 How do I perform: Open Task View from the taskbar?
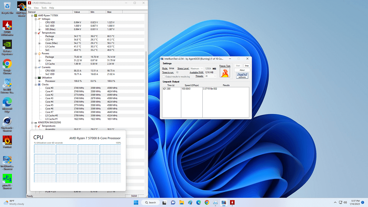[165, 202]
